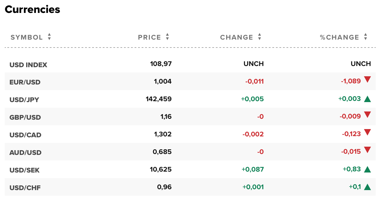The width and height of the screenshot is (381, 203).
Task: Click the sort arrows next to CHANGE header
Action: (x=259, y=37)
